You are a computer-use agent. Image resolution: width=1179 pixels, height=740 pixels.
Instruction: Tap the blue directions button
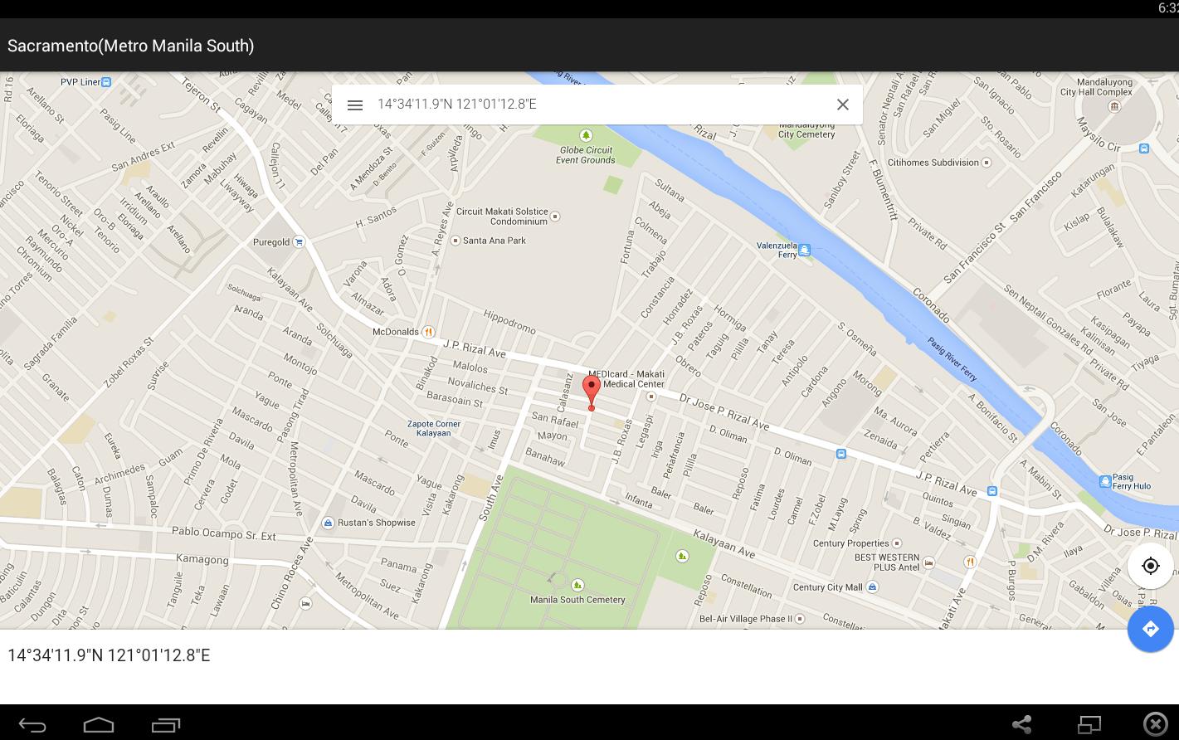click(1150, 629)
